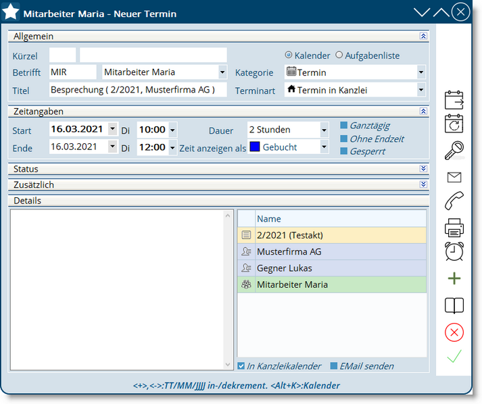Screen dimensions: 482x404
Task: Click the Betrifft MIR code field
Action: 73,72
